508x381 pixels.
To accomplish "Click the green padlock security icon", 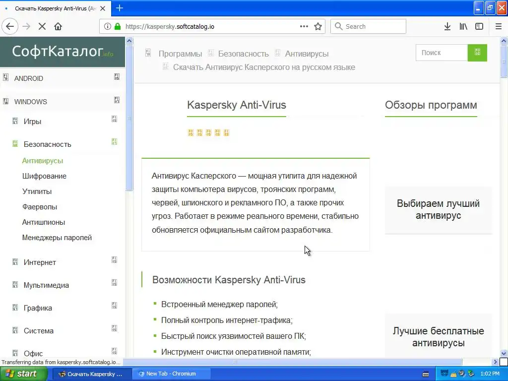I will pyautogui.click(x=118, y=27).
